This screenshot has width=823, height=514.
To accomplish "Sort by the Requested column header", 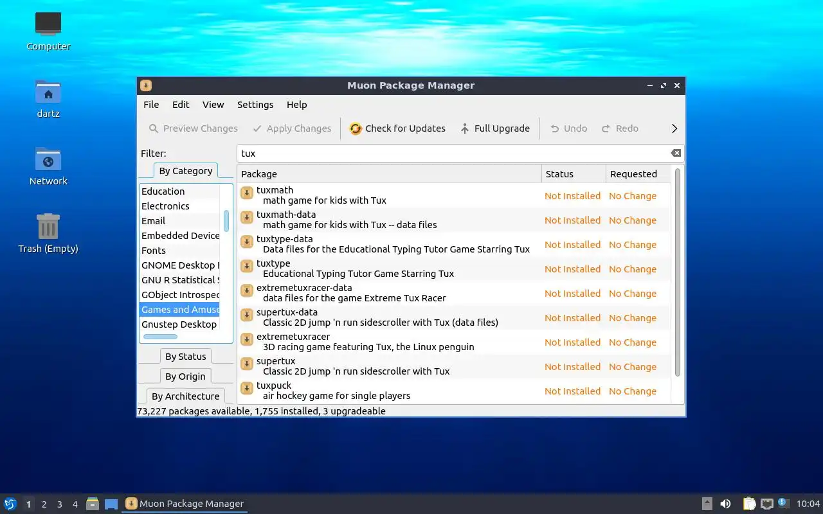I will pos(638,174).
